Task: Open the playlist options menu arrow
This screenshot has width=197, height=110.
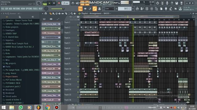Action: pyautogui.click(x=42, y=13)
